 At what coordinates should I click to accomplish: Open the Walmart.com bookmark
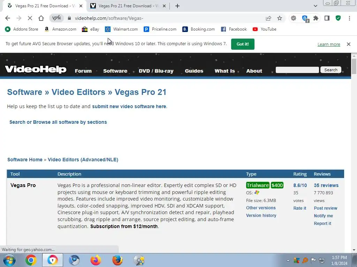(121, 29)
